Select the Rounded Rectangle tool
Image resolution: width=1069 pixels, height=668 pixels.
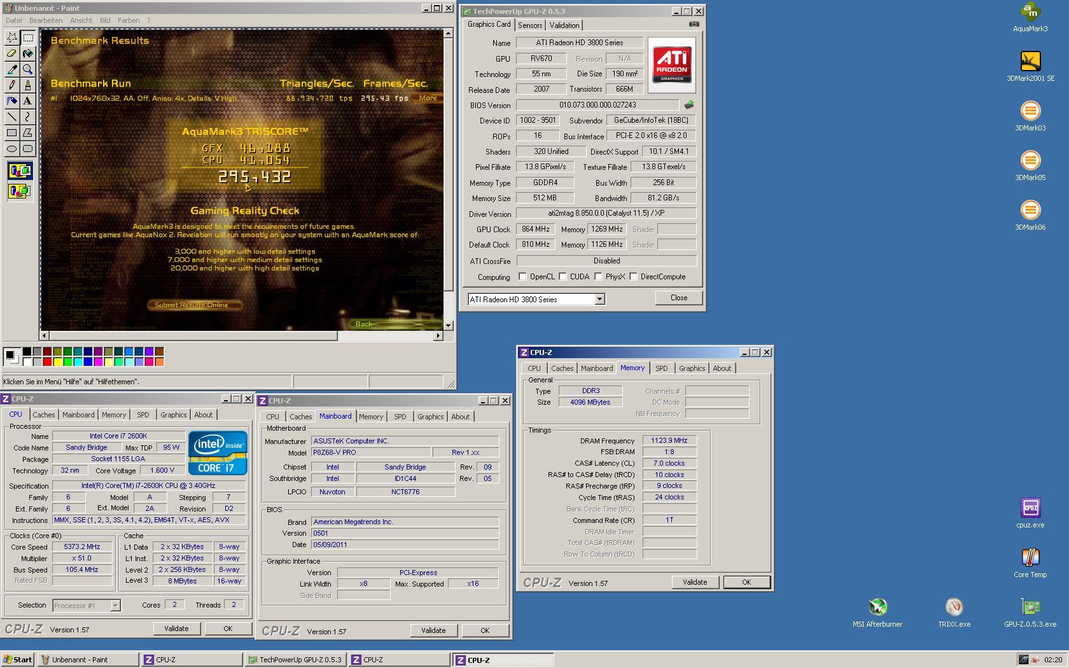click(27, 149)
